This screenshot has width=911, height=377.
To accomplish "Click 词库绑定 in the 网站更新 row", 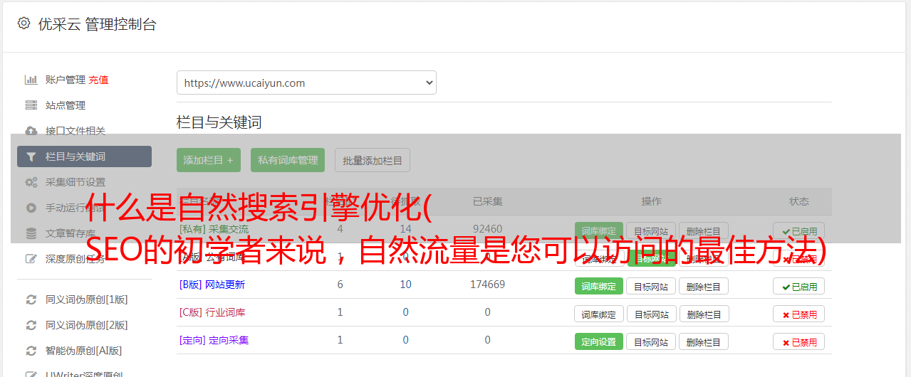I will point(599,286).
